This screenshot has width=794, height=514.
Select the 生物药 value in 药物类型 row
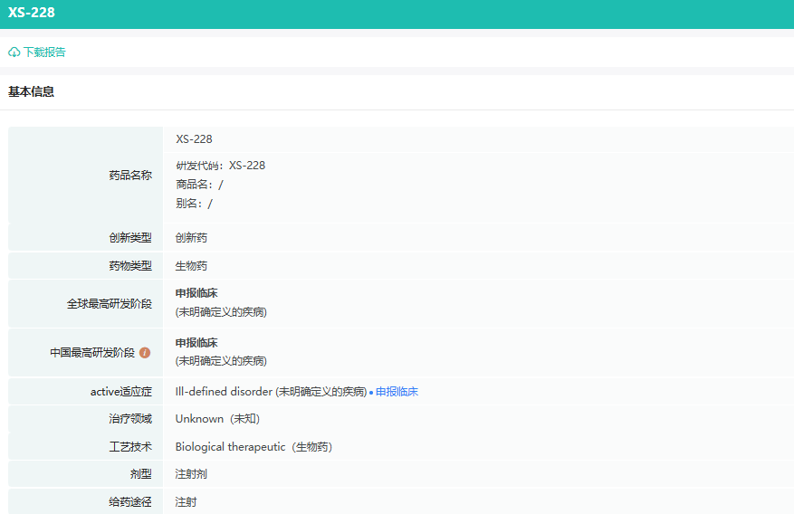[x=191, y=266]
